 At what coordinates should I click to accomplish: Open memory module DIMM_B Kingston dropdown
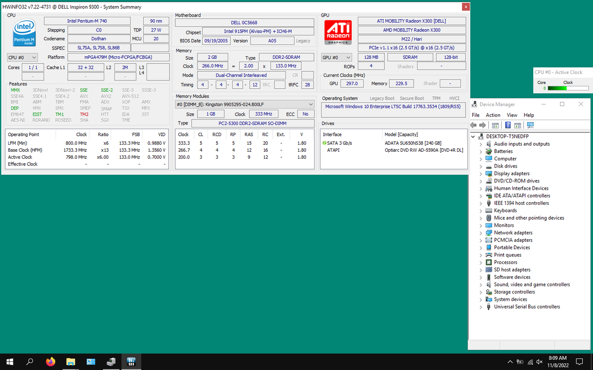pyautogui.click(x=245, y=104)
